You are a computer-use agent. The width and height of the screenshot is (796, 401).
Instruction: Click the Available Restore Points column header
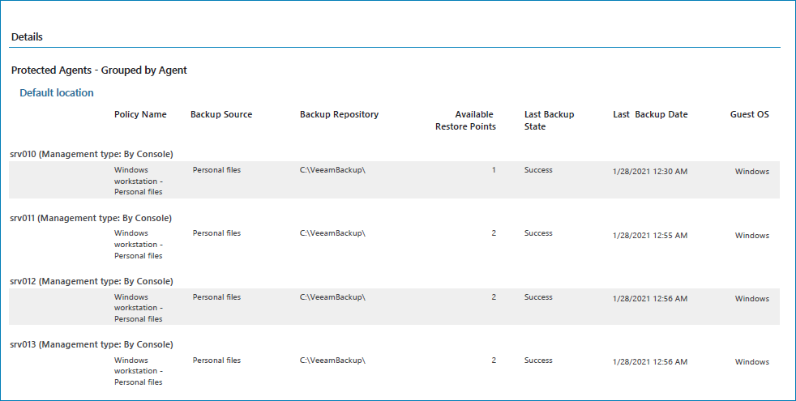click(x=465, y=121)
